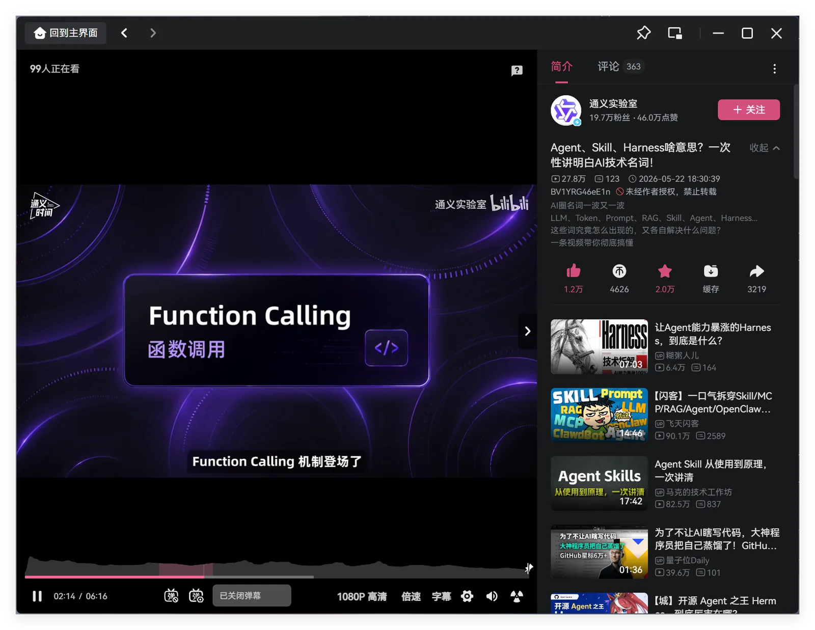Click the danmaku input field 已关闭弹幕
The width and height of the screenshot is (815, 630).
click(x=251, y=596)
